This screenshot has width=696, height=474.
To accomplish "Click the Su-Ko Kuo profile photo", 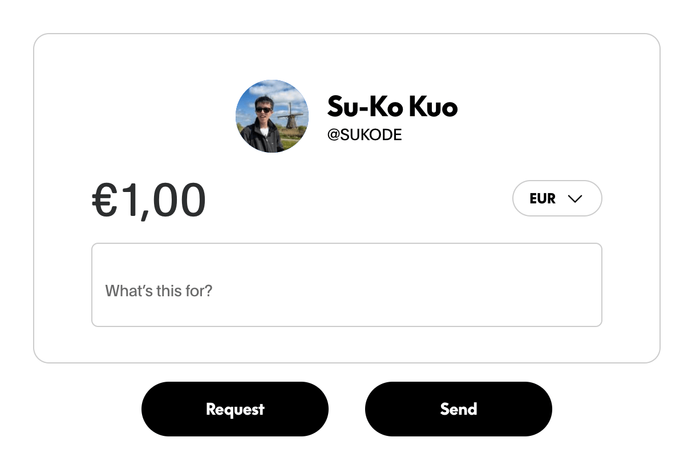I will (x=272, y=116).
